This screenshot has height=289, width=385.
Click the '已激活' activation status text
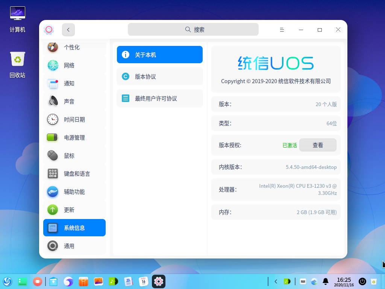[290, 145]
